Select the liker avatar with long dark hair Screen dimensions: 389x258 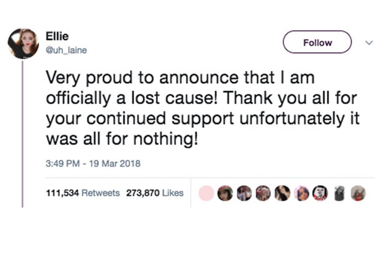click(282, 193)
